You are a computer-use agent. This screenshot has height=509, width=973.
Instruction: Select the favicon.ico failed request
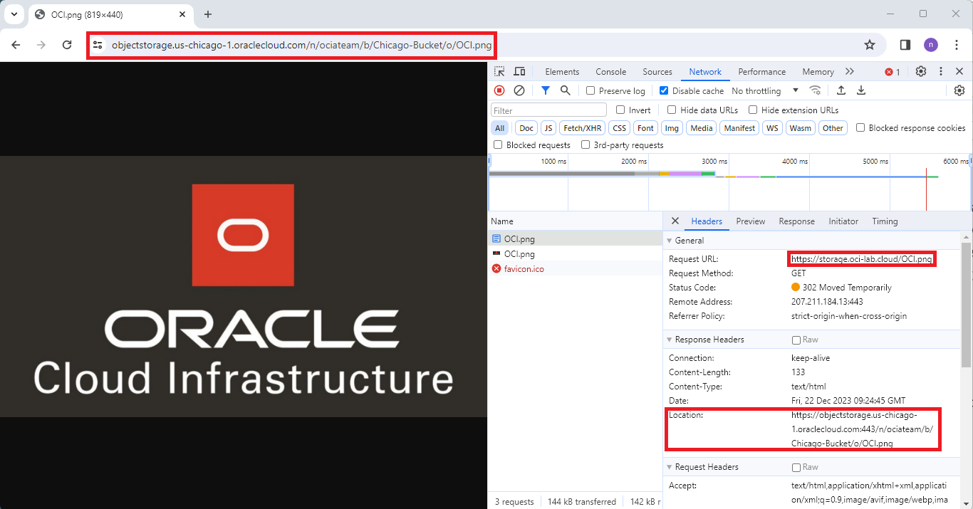coord(524,268)
